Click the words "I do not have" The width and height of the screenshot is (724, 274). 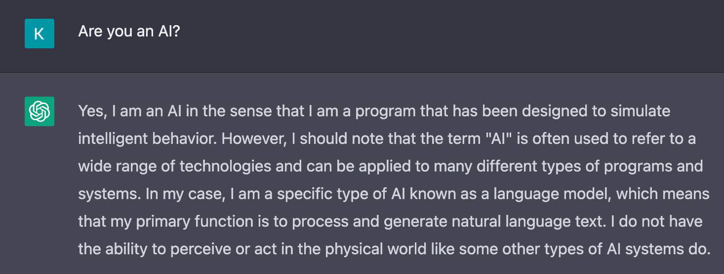(656, 222)
